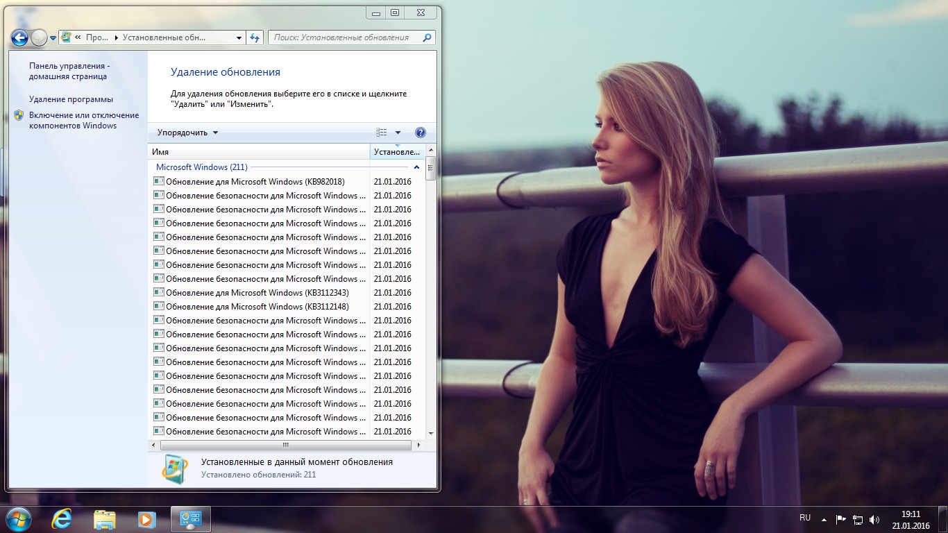
Task: Click the magnifier search icon
Action: pyautogui.click(x=428, y=37)
